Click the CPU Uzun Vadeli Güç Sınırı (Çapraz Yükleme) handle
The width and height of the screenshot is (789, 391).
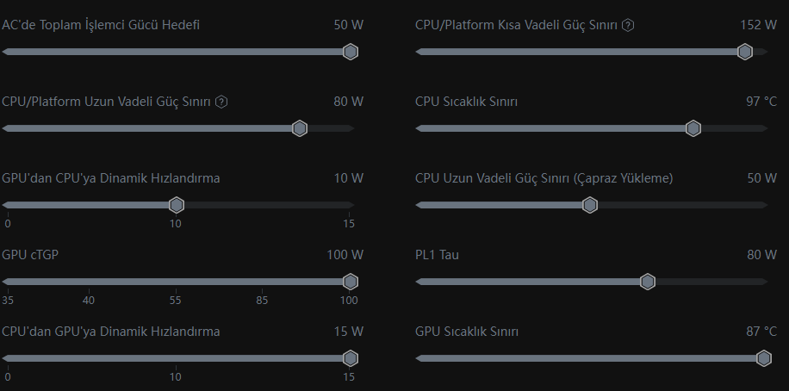pos(590,205)
